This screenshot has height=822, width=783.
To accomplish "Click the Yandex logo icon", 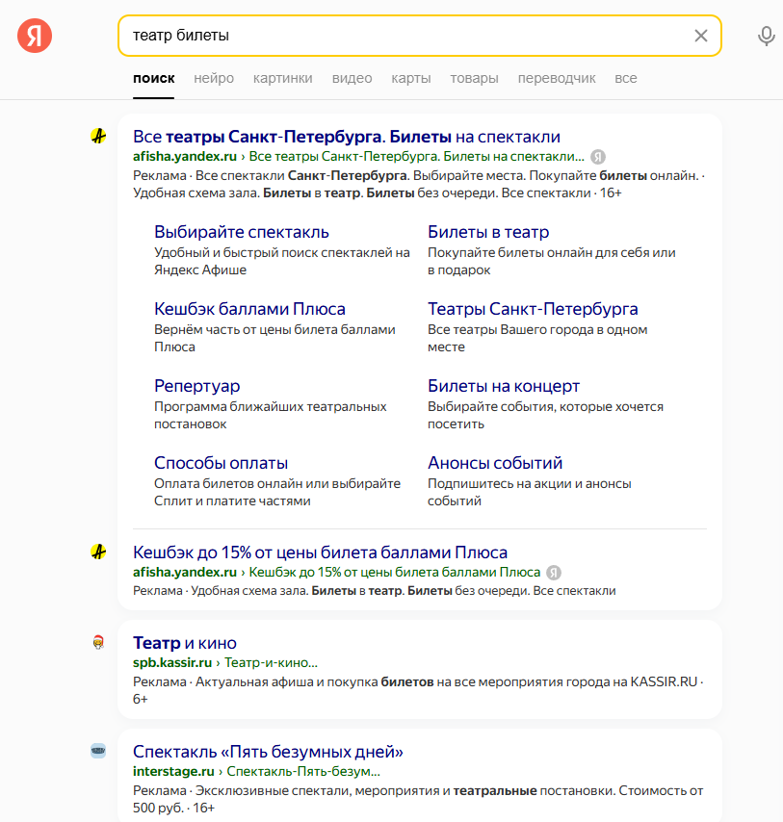I will (x=35, y=36).
